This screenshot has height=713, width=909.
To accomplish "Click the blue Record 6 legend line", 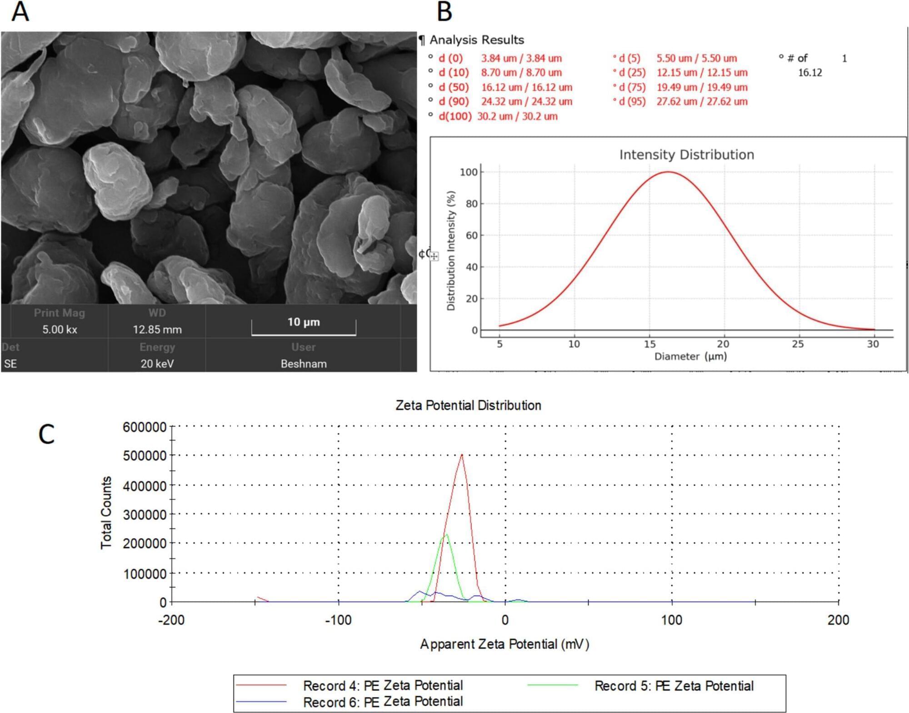I will 261,702.
